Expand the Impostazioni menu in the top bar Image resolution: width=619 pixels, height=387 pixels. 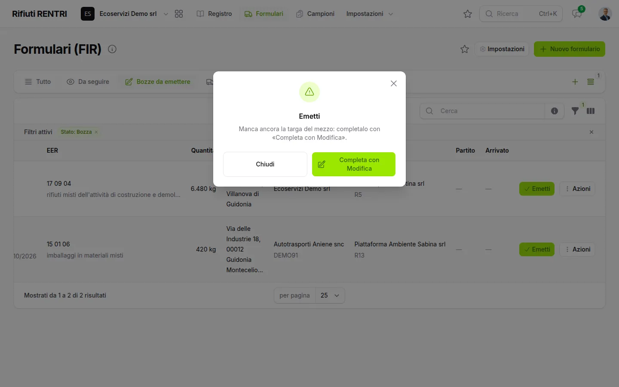tap(370, 14)
